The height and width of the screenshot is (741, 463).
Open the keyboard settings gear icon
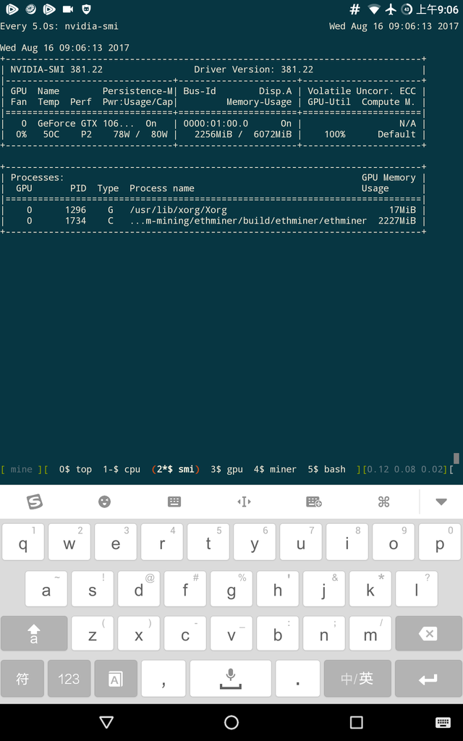pos(314,501)
